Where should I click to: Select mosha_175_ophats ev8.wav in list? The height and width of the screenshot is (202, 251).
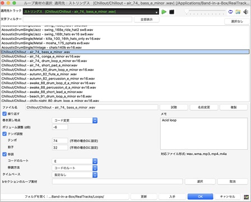pos(125,43)
